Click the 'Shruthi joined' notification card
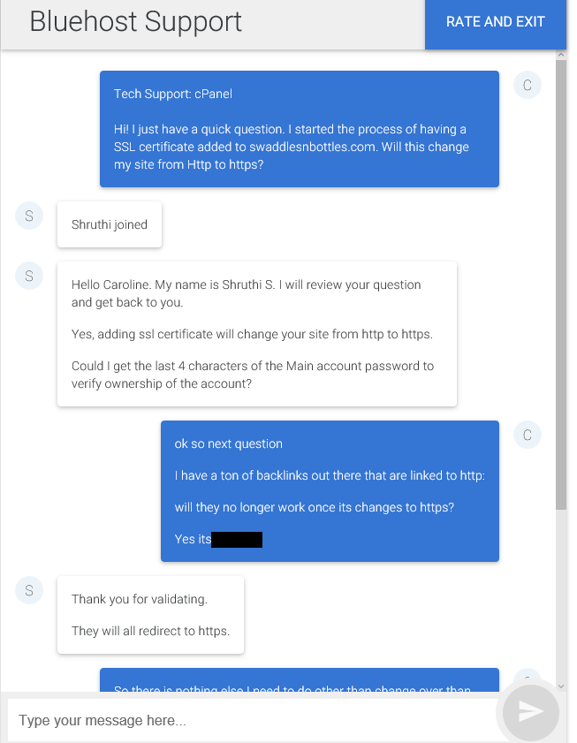Screen dimensions: 577x743 point(109,224)
